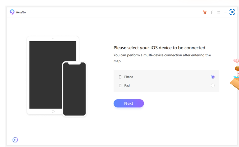Click the small iPhone device icon

click(x=120, y=77)
